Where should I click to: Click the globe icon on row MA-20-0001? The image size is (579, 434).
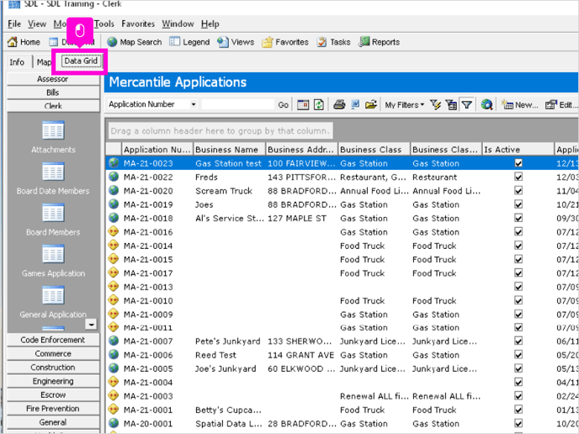pos(114,423)
